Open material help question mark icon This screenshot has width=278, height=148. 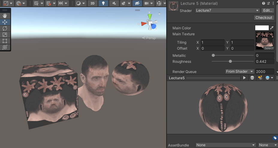pos(264,3)
